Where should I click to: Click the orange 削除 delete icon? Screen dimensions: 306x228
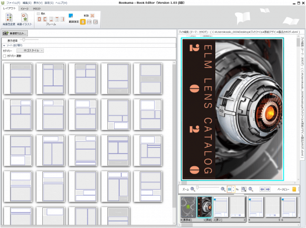point(92,16)
